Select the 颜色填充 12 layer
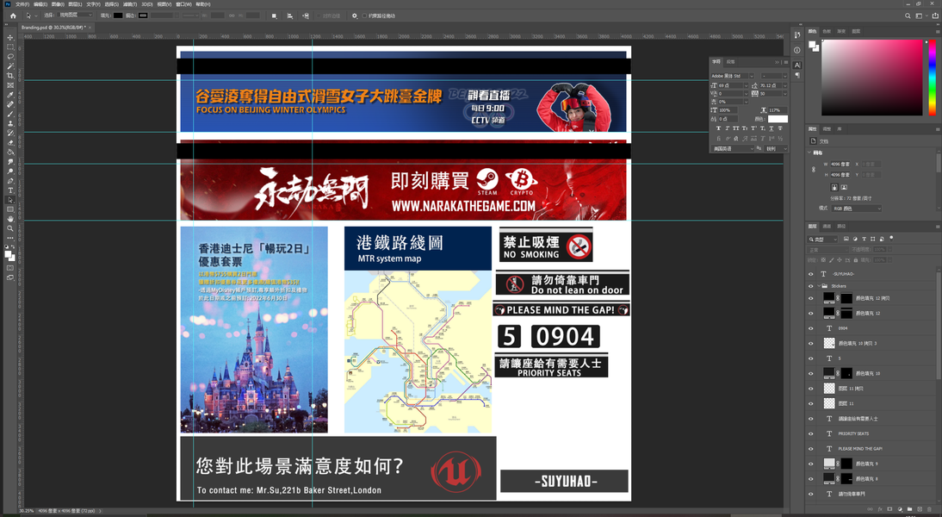The height and width of the screenshot is (517, 942). 868,313
